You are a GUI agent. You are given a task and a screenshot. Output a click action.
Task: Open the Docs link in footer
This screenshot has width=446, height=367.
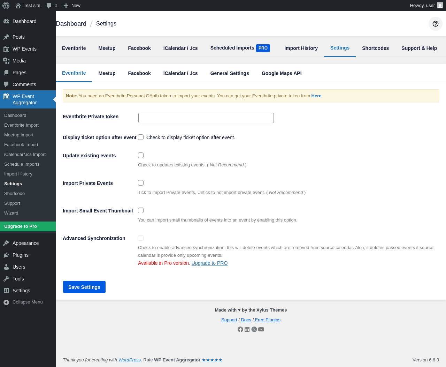click(246, 320)
